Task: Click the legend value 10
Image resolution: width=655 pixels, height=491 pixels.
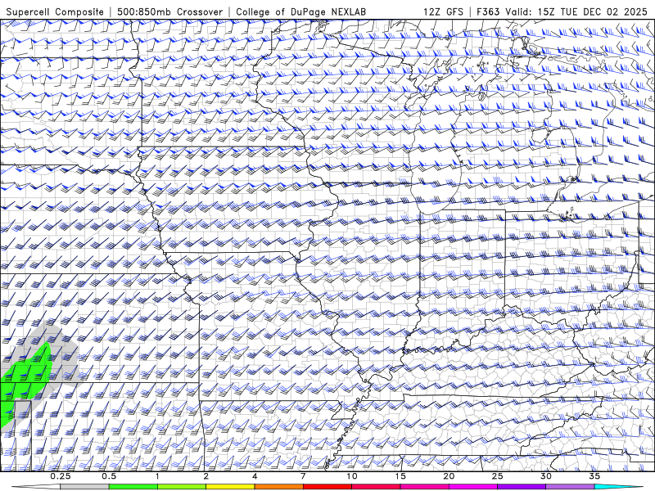Action: coord(352,476)
